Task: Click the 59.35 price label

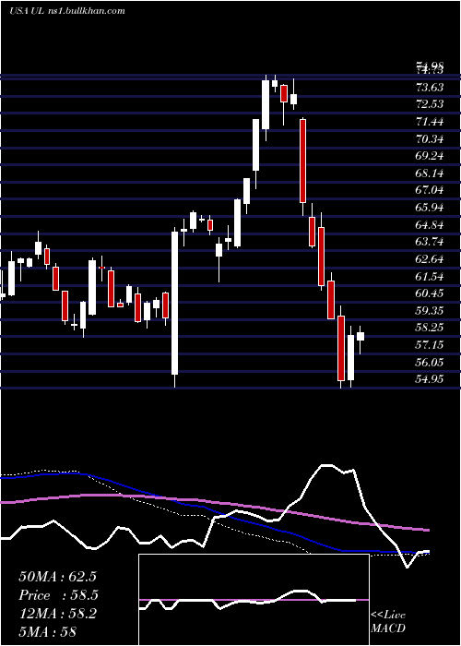Action: pos(430,311)
